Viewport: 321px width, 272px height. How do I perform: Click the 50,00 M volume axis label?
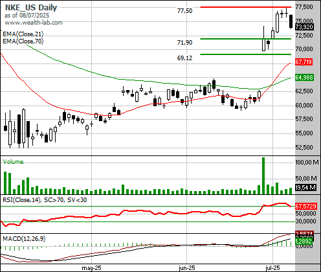click(x=306, y=179)
